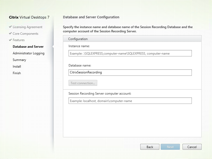Select the Core Components step

(26, 34)
